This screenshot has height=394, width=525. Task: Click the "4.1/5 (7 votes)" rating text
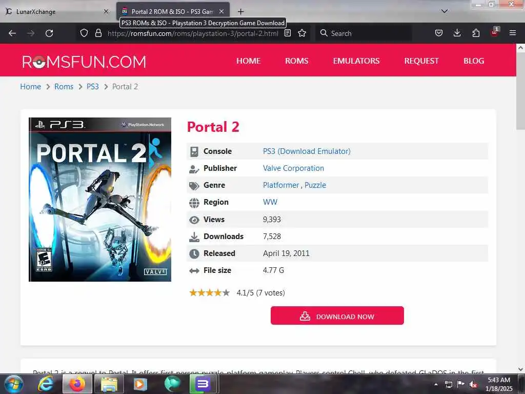tap(261, 293)
